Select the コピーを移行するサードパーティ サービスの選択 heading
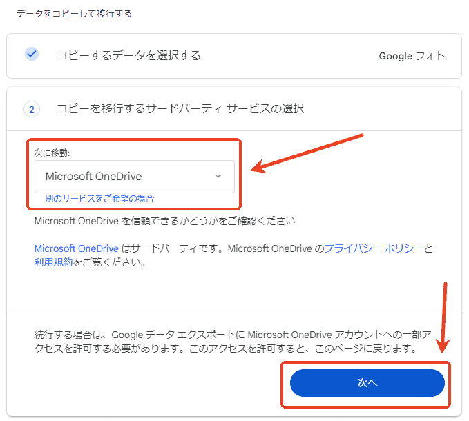The height and width of the screenshot is (421, 469). coord(180,108)
